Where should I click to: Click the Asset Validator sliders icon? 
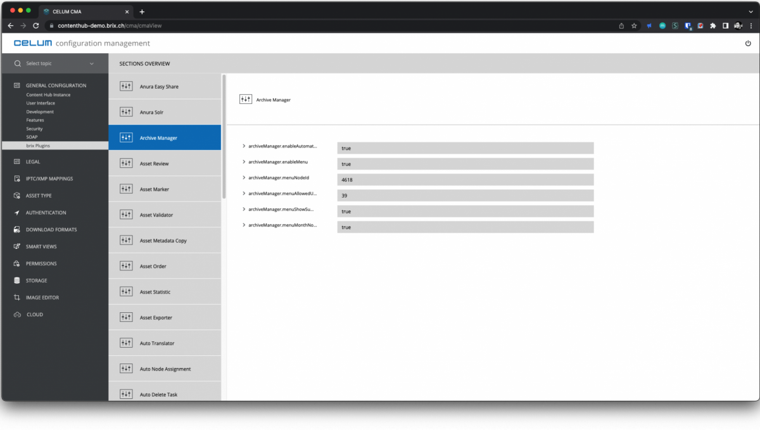[126, 215]
